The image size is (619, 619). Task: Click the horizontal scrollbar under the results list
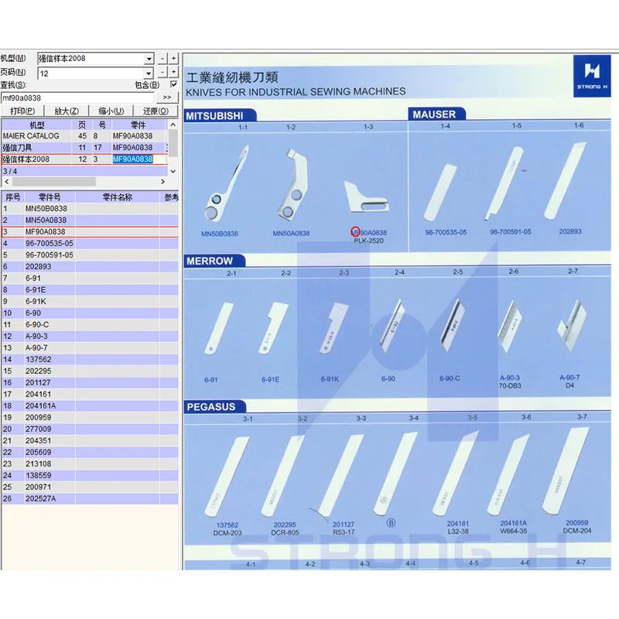coord(84,182)
